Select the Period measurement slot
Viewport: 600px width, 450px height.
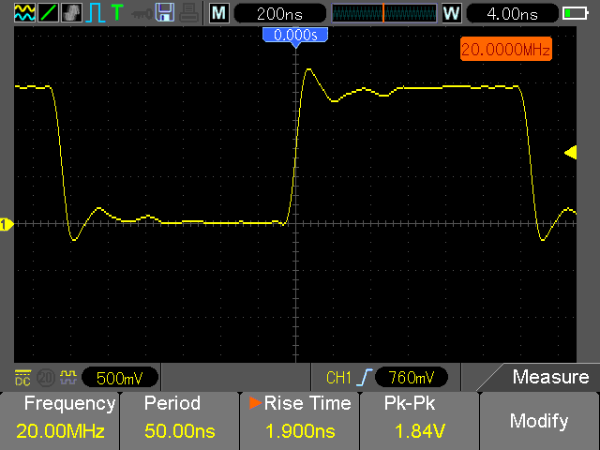pos(180,421)
